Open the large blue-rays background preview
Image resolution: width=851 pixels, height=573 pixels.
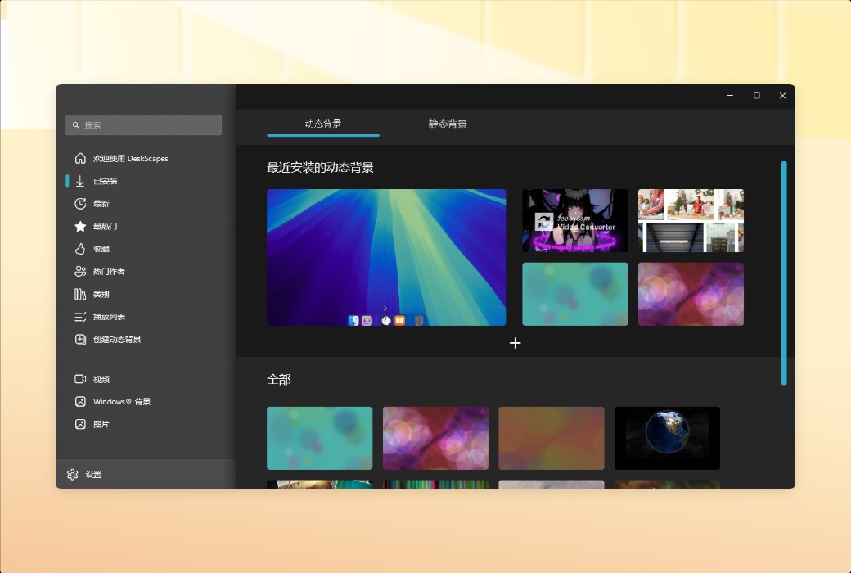pyautogui.click(x=385, y=257)
